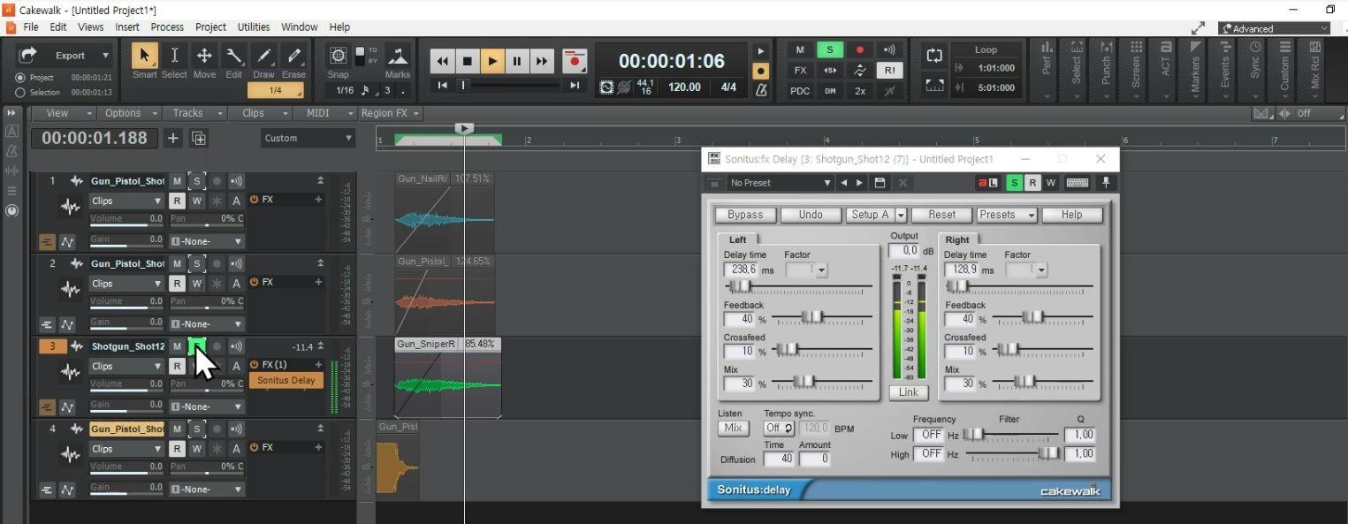Open the Presets dropdown in Delay
The height and width of the screenshot is (524, 1348).
(x=1007, y=215)
